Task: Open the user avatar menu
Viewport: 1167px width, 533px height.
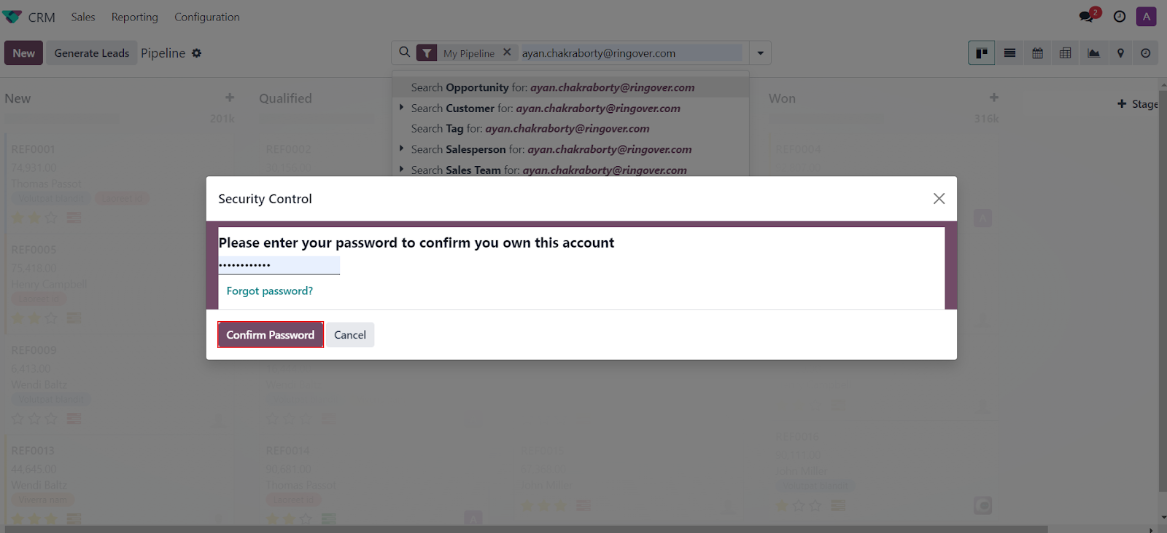Action: (x=1146, y=17)
